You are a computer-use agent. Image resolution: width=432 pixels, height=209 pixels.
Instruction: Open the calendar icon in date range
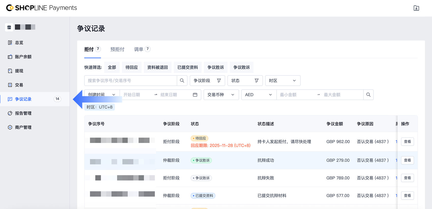point(195,95)
